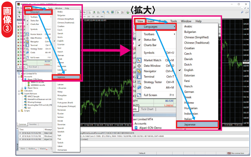Enable Chart Shift toolbar icon

tap(122, 12)
